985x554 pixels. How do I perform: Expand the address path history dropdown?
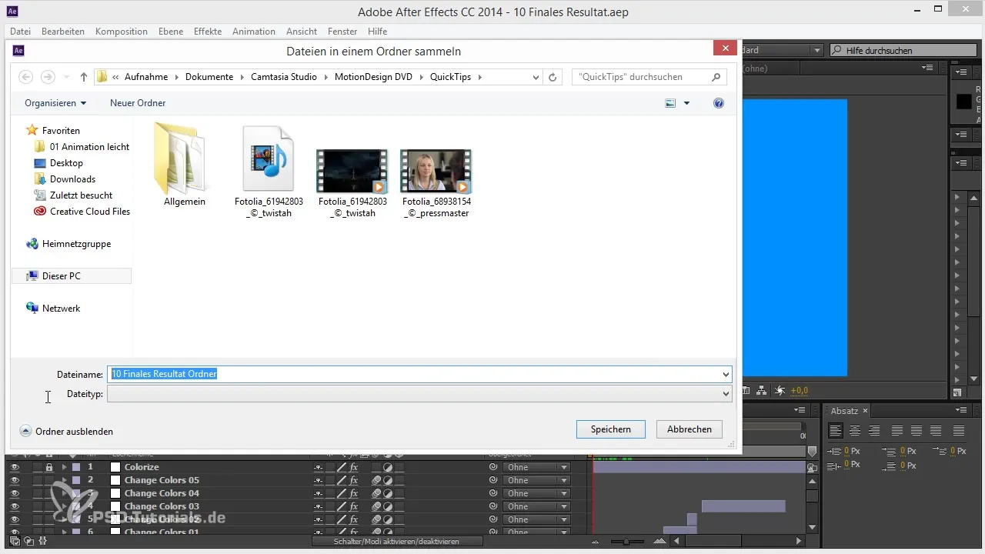coord(536,77)
